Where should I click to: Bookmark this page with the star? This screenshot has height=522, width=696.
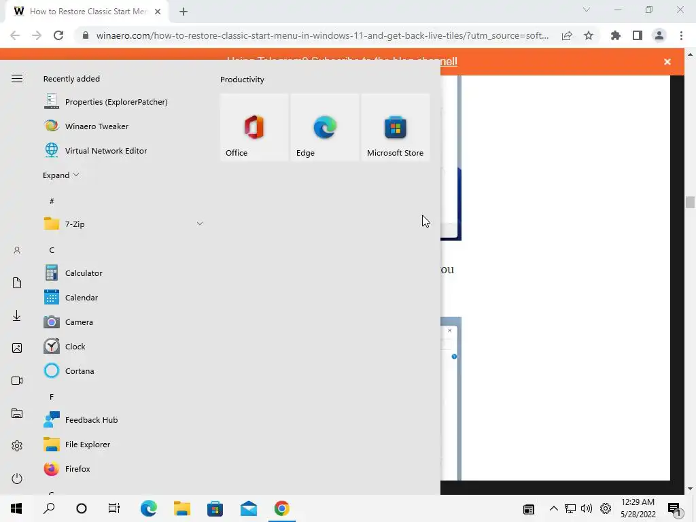[589, 35]
